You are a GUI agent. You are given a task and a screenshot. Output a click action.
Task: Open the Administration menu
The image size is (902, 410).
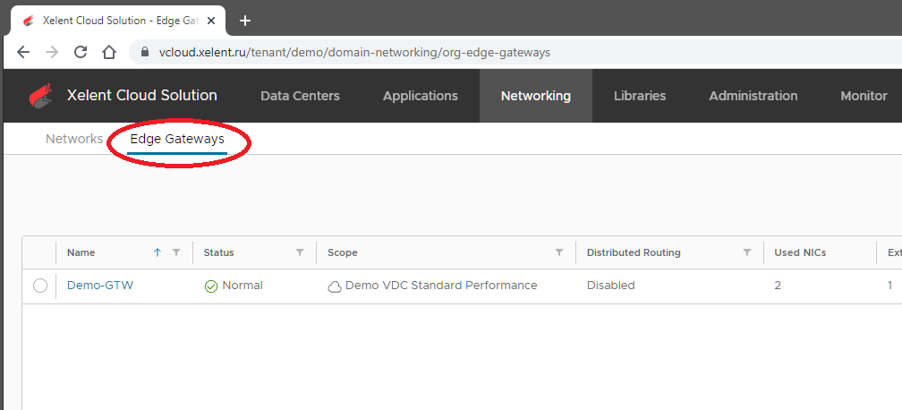[753, 96]
